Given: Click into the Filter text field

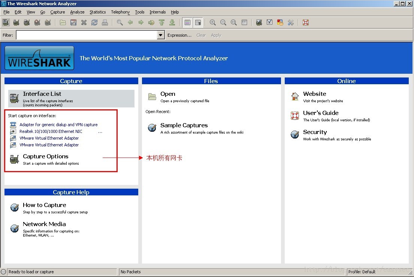Looking at the screenshot, I should pos(86,35).
